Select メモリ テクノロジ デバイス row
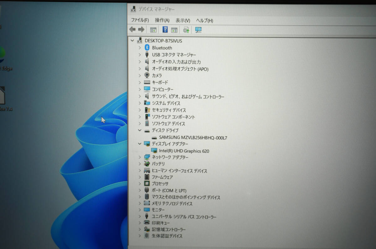Screen dimensions: 376x249 point(172,204)
